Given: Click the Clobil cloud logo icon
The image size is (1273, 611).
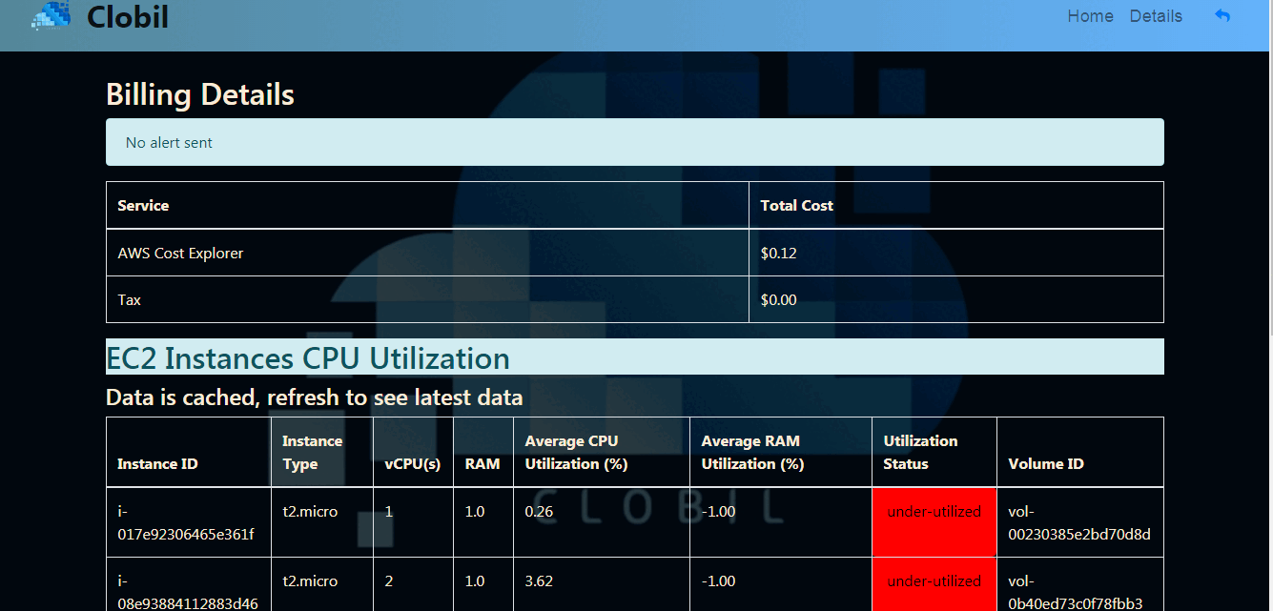Looking at the screenshot, I should click(51, 16).
